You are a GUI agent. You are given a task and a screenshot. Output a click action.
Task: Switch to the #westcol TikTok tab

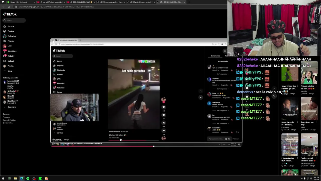tap(141, 2)
